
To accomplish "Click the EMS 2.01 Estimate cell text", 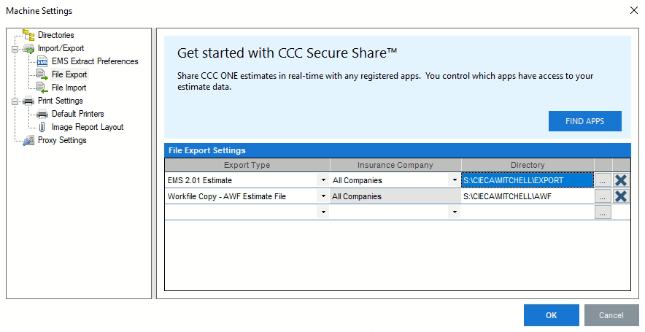I will pos(200,180).
